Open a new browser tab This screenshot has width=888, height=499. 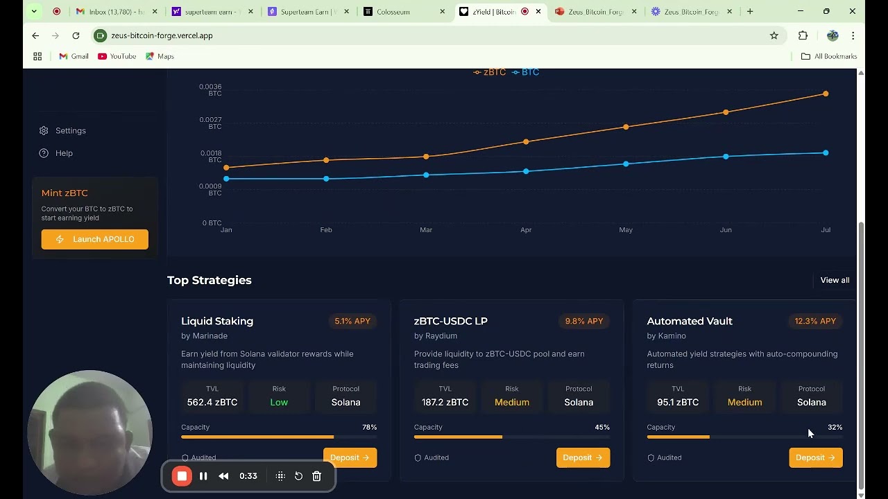750,11
